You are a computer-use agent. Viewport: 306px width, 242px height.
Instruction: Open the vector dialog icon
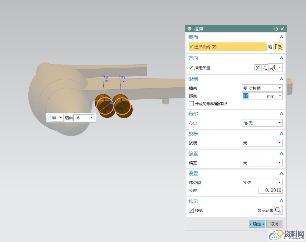[265, 68]
